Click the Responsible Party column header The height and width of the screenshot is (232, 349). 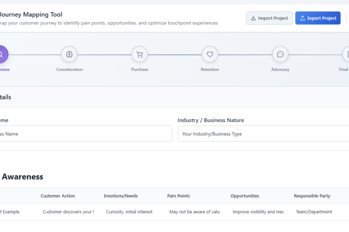pyautogui.click(x=312, y=196)
